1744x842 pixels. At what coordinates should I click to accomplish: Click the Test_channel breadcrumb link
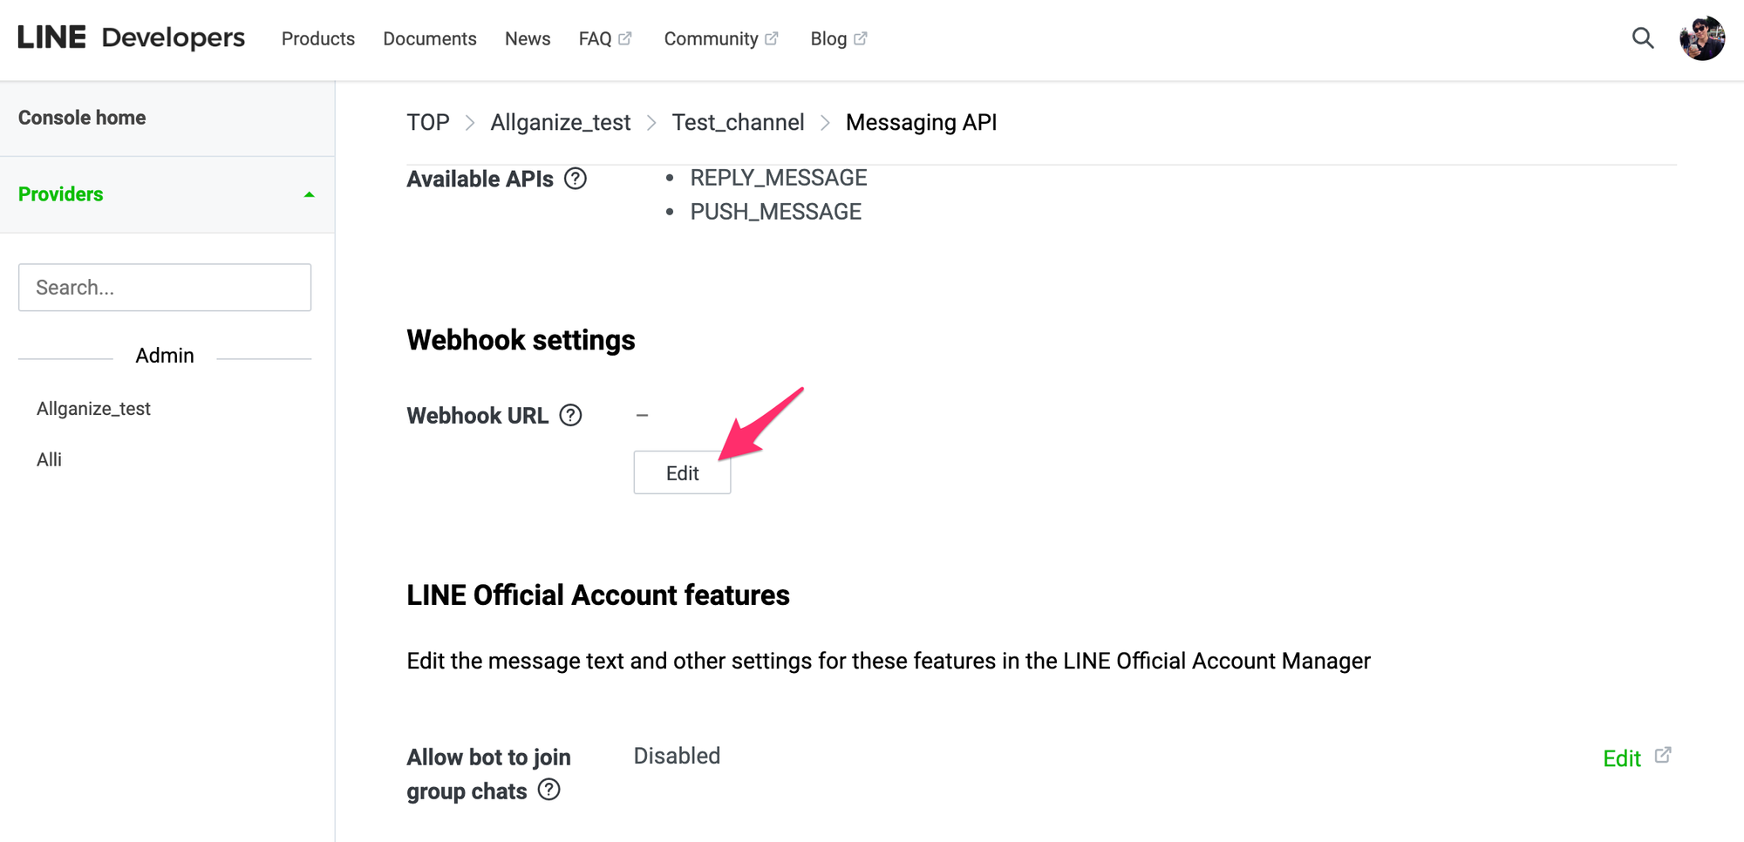pyautogui.click(x=738, y=122)
